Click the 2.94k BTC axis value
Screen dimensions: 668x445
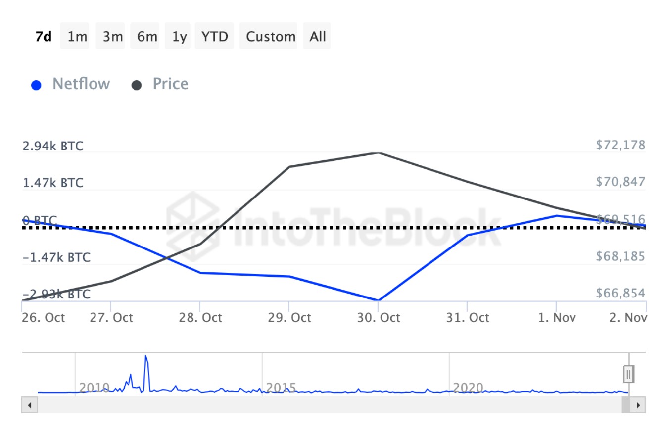[x=53, y=146]
